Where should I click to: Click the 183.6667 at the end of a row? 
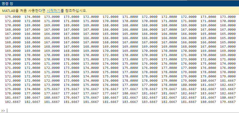pyautogui.click(x=228, y=89)
